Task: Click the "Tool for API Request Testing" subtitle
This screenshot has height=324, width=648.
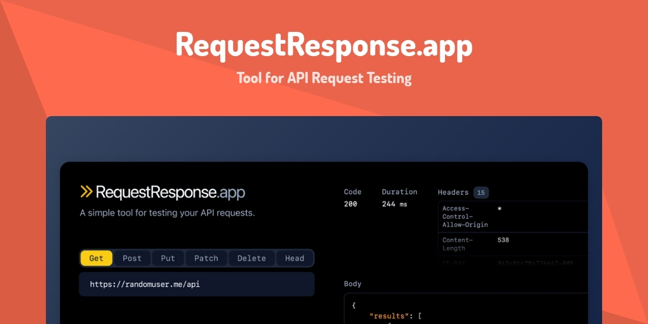Action: 324,78
